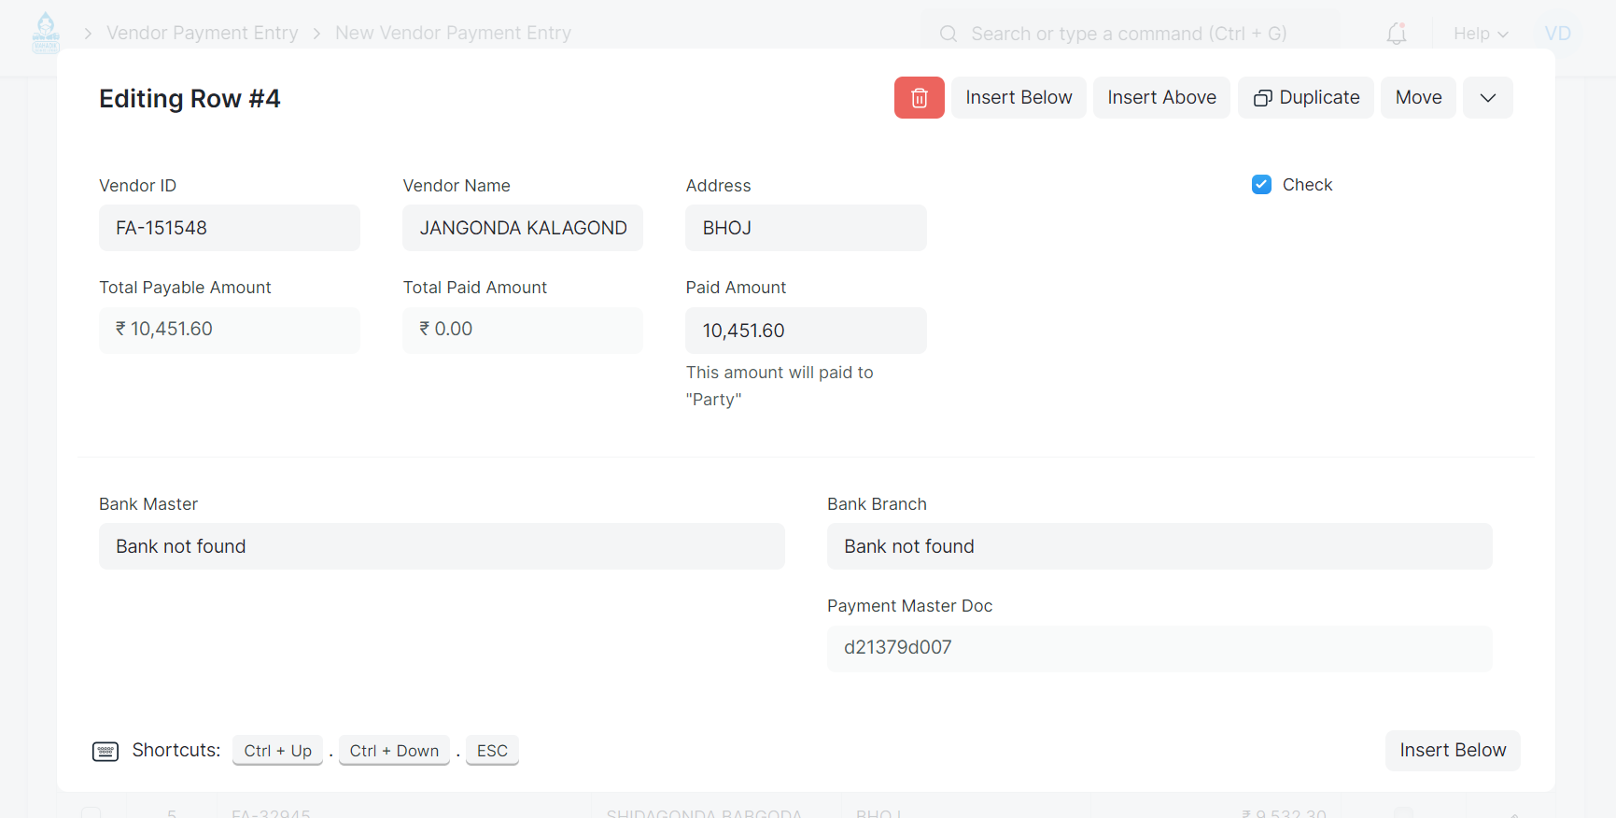1616x818 pixels.
Task: Click the ESC shortcut key
Action: pos(492,751)
